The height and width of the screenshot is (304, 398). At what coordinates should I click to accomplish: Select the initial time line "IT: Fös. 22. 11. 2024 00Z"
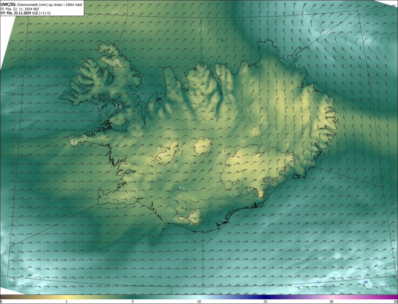pos(20,9)
